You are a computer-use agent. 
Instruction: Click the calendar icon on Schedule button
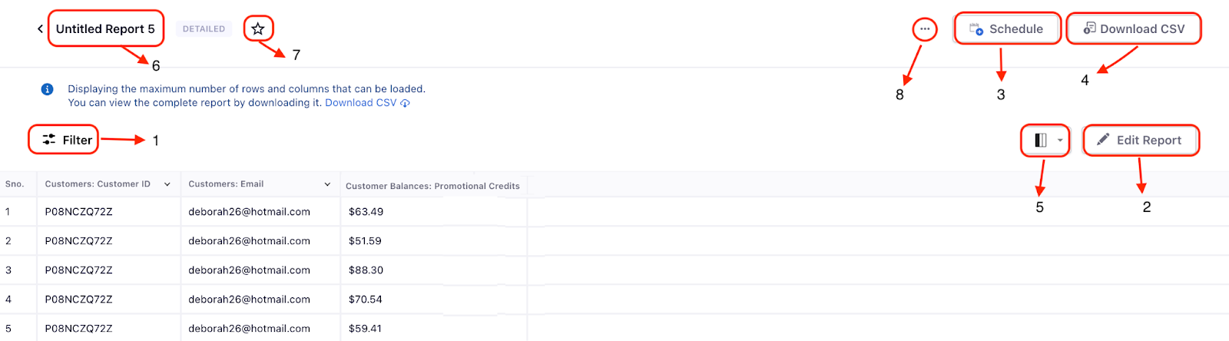tap(976, 29)
